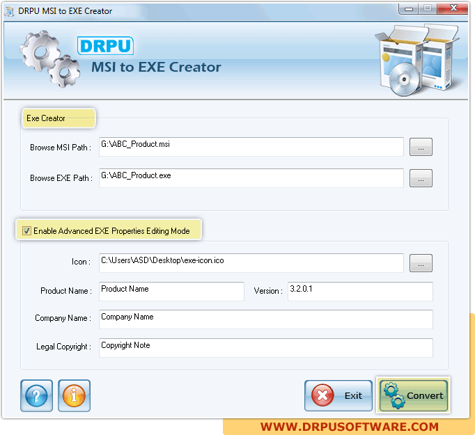Viewport: 475px width, 435px height.
Task: Click the Legal Copyright text field
Action: [x=266, y=348]
